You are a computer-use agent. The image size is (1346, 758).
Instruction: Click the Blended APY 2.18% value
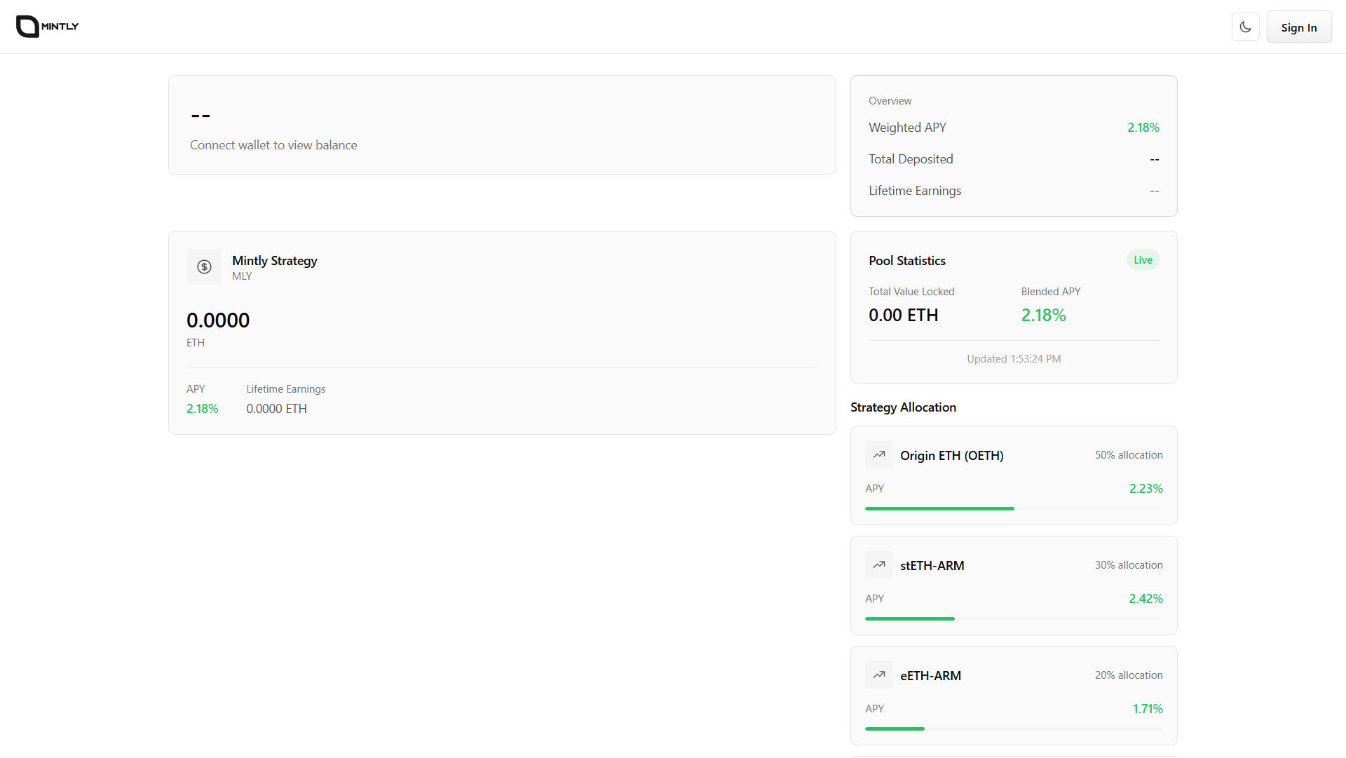click(1043, 316)
